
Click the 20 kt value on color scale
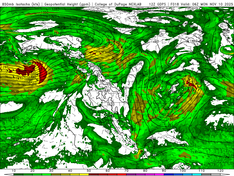[x=32, y=171]
